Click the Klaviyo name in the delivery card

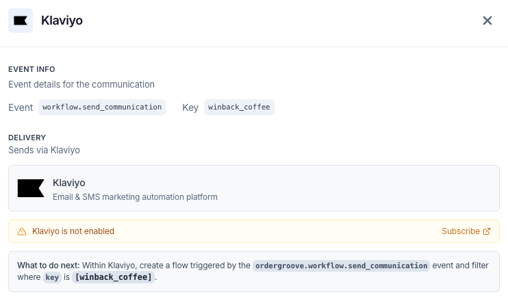click(69, 183)
